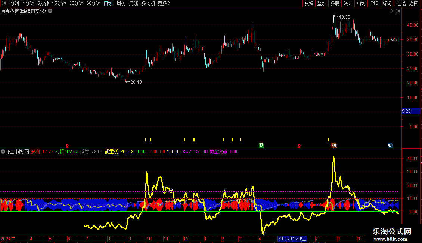
Task: Click the 叠加 overlay button
Action: click(x=322, y=3)
